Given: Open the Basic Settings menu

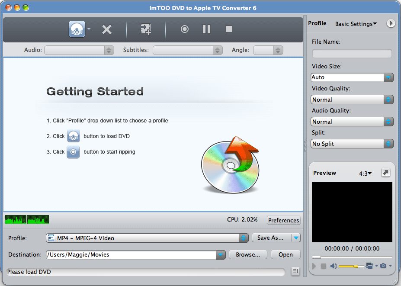Looking at the screenshot, I should [x=356, y=24].
